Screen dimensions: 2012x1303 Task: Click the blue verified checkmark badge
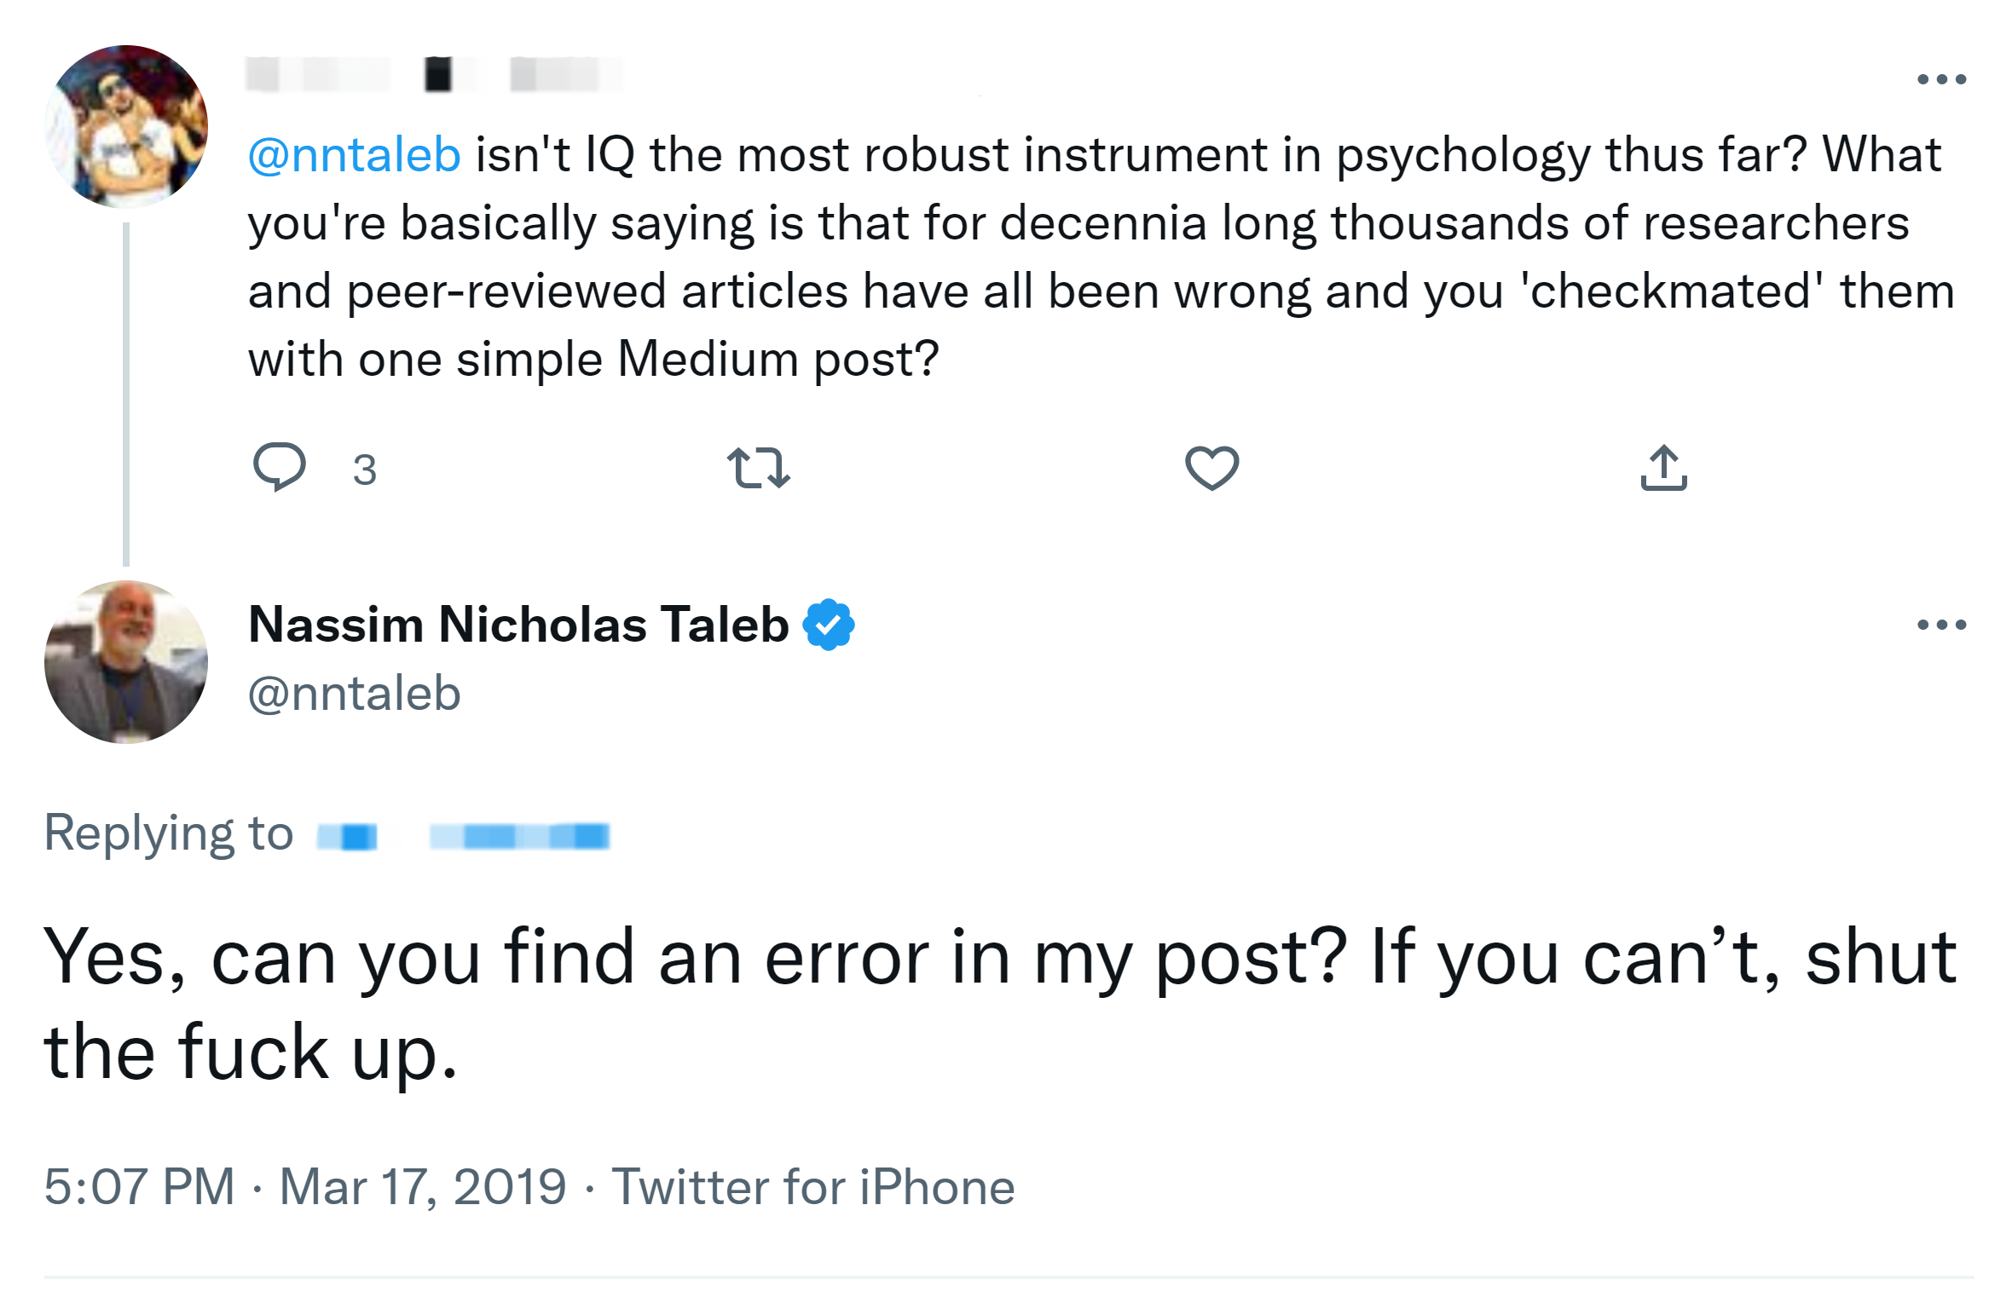(x=829, y=625)
